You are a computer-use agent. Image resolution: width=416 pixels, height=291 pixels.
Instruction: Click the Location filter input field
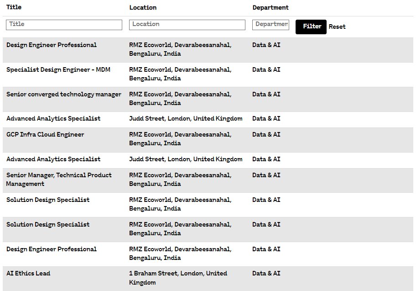click(x=187, y=25)
